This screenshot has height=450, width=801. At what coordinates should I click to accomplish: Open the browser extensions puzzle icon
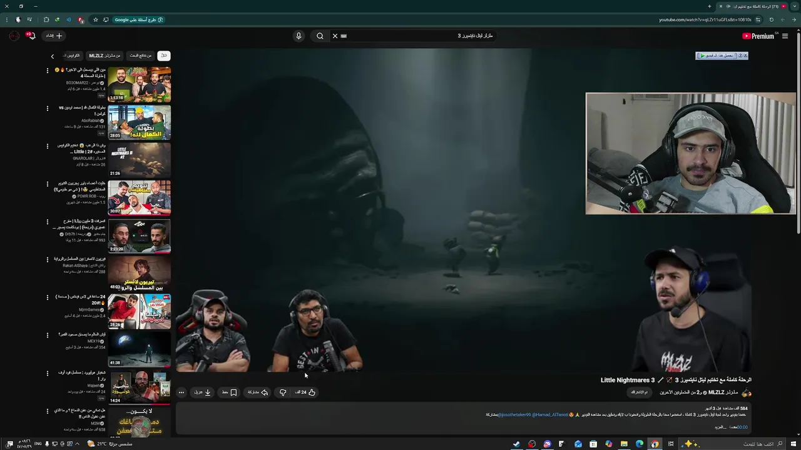[x=46, y=19]
